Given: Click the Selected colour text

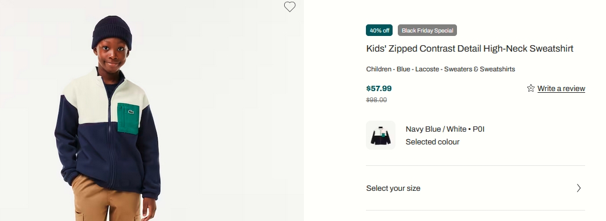Looking at the screenshot, I should click(x=433, y=142).
